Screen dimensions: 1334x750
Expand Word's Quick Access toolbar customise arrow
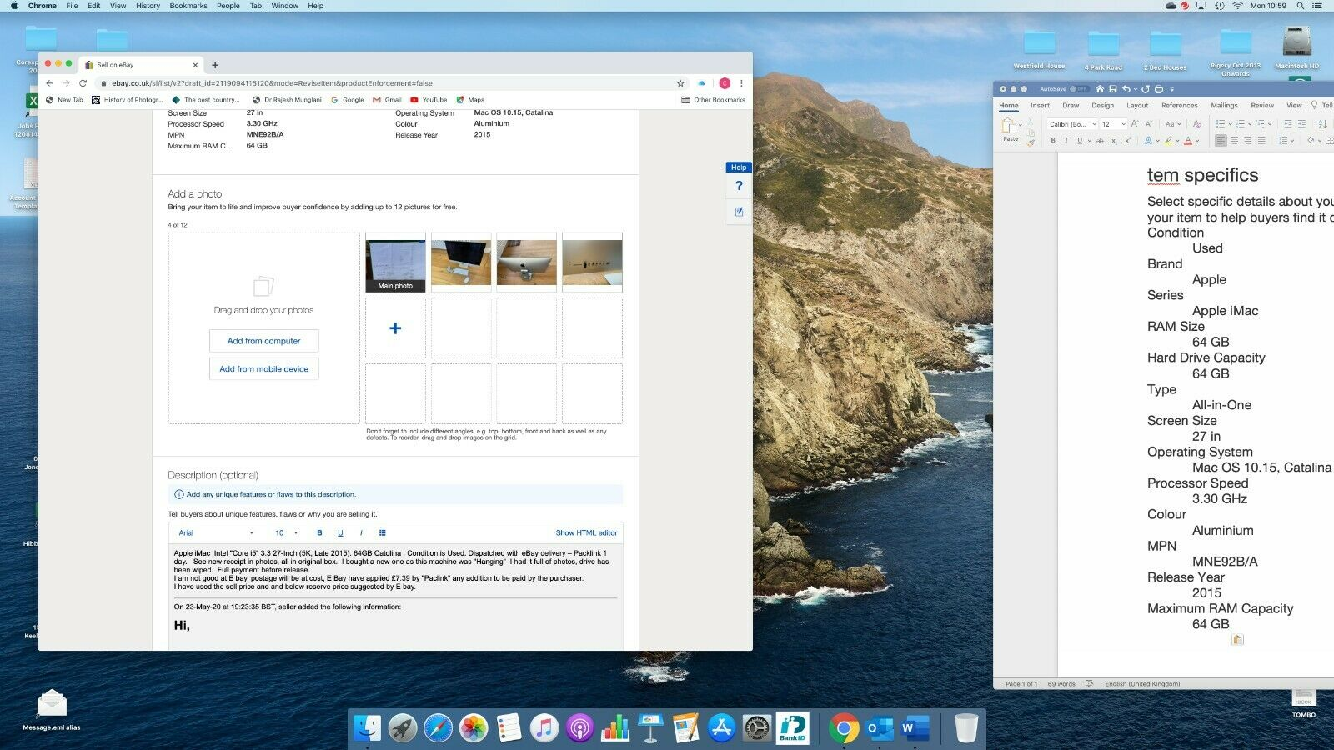tap(1172, 89)
